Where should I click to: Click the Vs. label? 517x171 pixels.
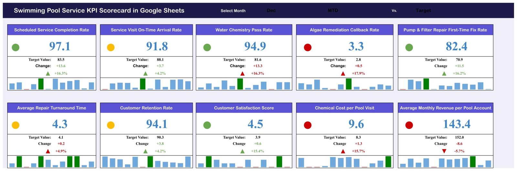point(394,11)
